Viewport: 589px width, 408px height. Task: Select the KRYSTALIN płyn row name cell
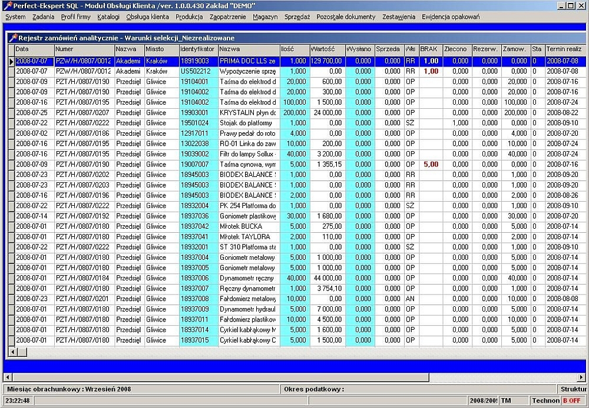(248, 113)
